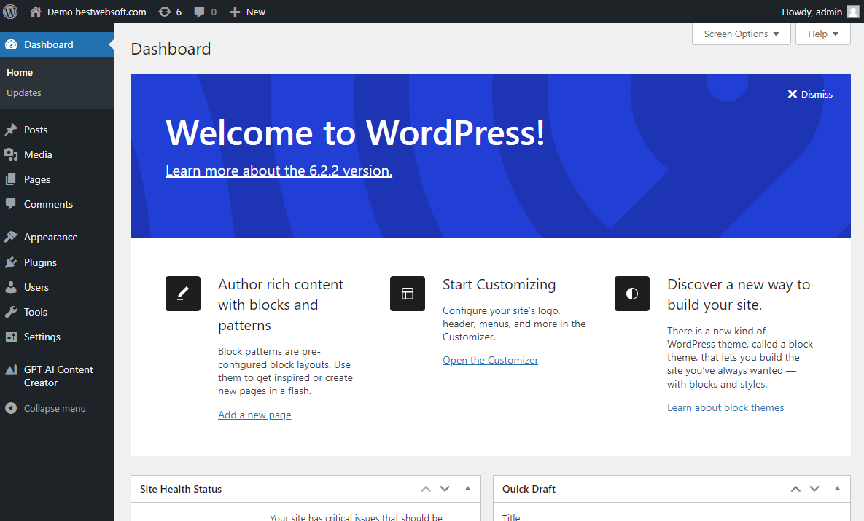Click the Plugins plug icon
Screen dimensions: 864x521
(x=11, y=262)
